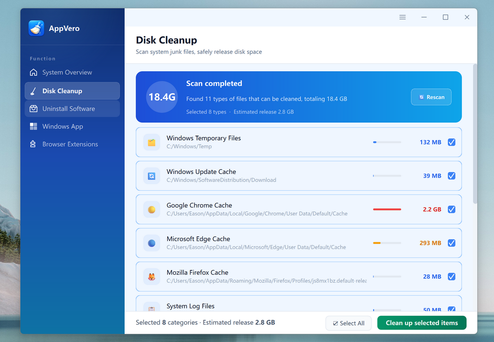Switch to Browser Extensions section
The width and height of the screenshot is (494, 342).
(x=72, y=144)
